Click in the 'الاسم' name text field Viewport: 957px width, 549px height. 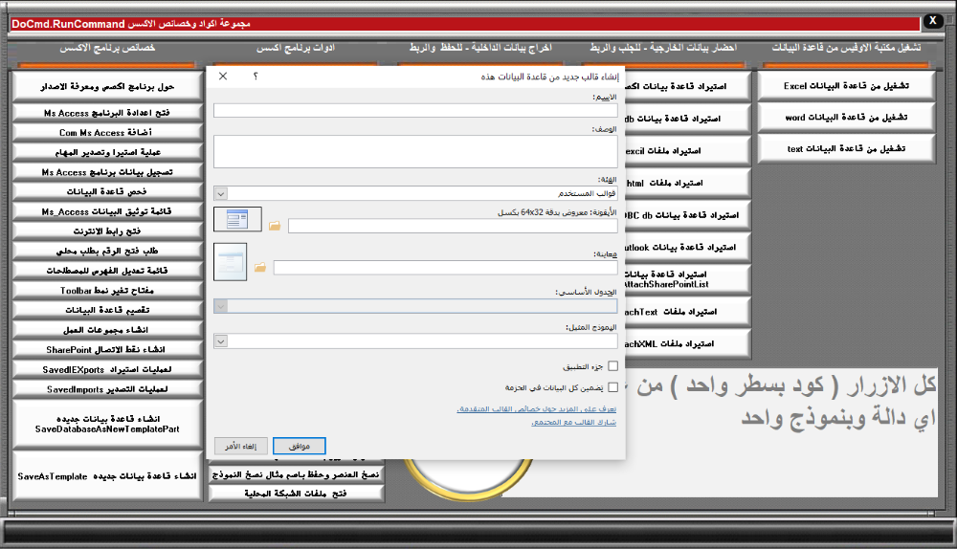[415, 110]
